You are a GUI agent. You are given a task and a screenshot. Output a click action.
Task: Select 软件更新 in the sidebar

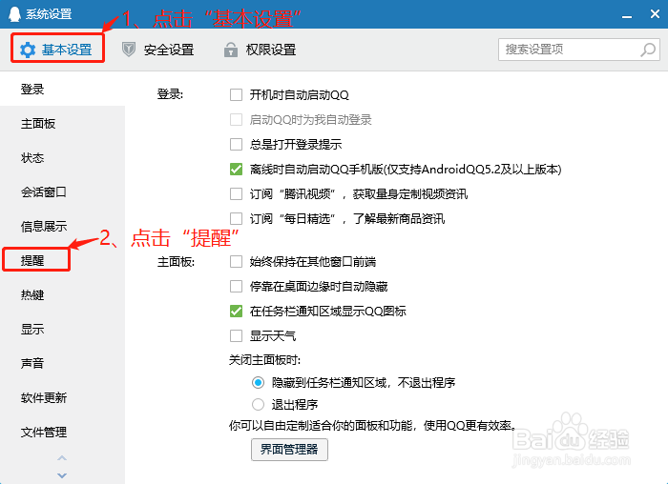[x=62, y=397]
